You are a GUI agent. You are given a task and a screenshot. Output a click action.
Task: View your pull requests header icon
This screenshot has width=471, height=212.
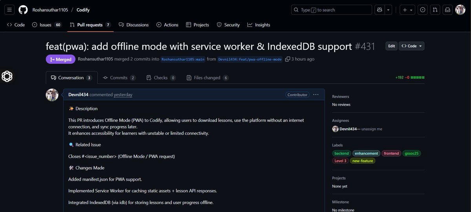point(435,10)
